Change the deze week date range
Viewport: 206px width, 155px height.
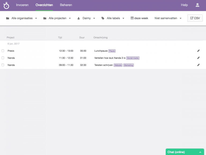click(139, 18)
